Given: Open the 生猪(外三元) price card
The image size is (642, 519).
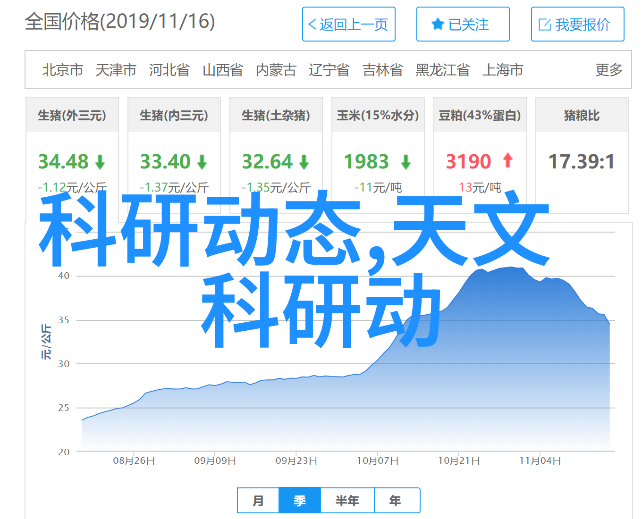Looking at the screenshot, I should 72,155.
